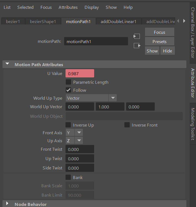The width and height of the screenshot is (196, 207).
Task: Click the U Value field 0.987
Action: [80, 73]
